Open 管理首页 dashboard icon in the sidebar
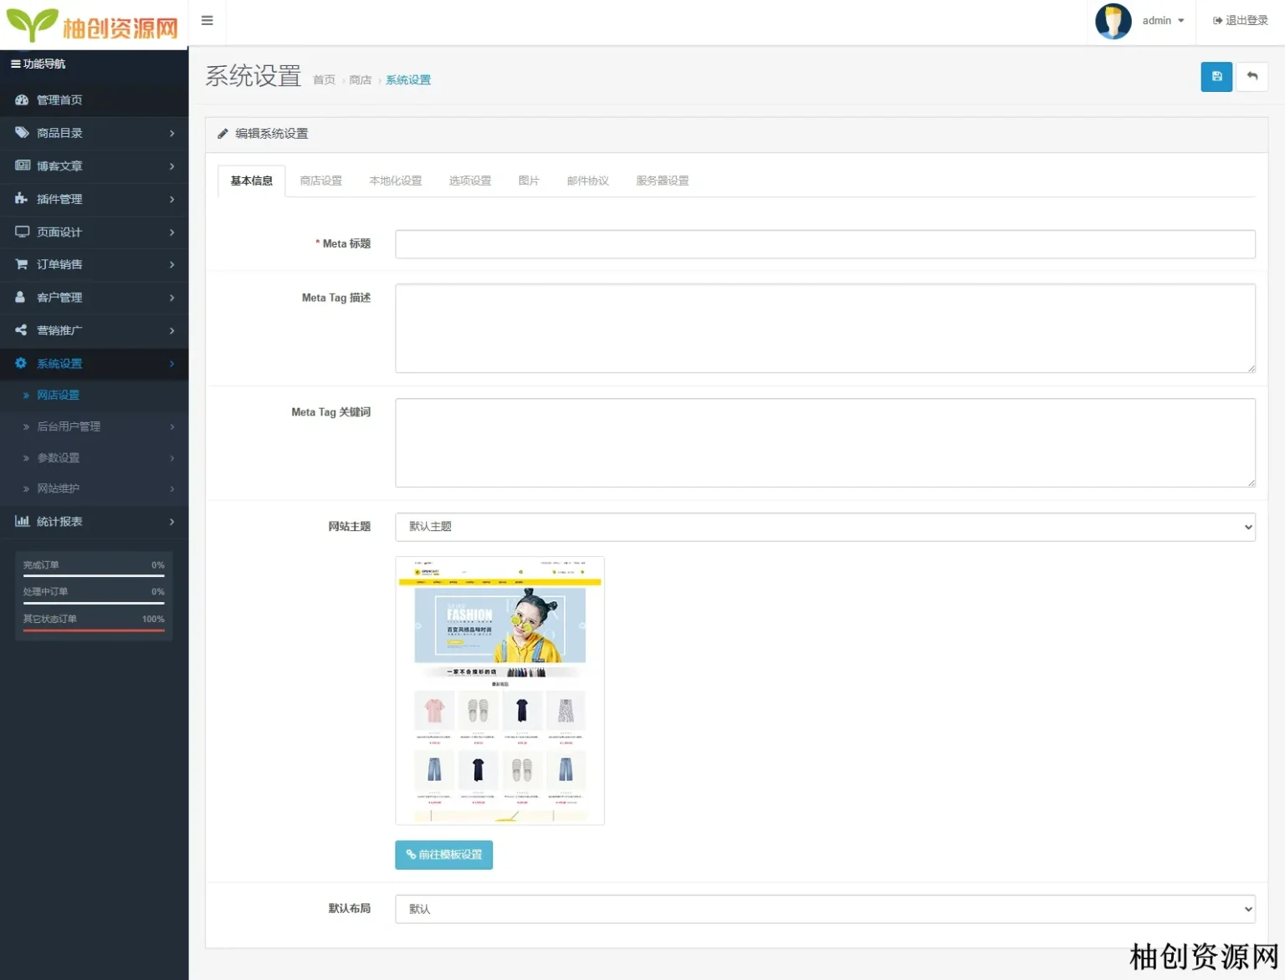This screenshot has height=980, width=1285. click(22, 100)
